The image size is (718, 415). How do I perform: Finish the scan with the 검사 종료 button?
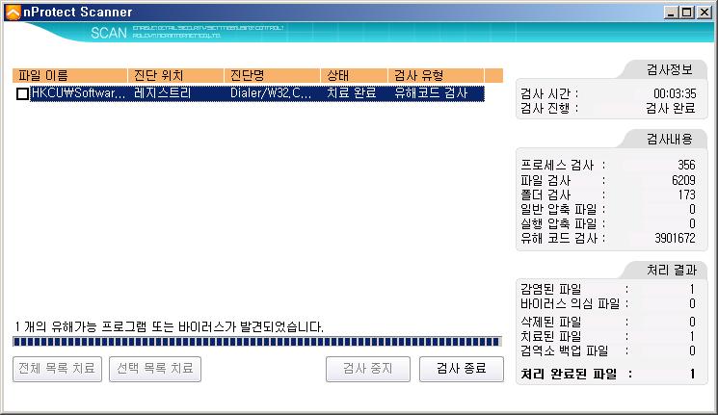tap(462, 369)
